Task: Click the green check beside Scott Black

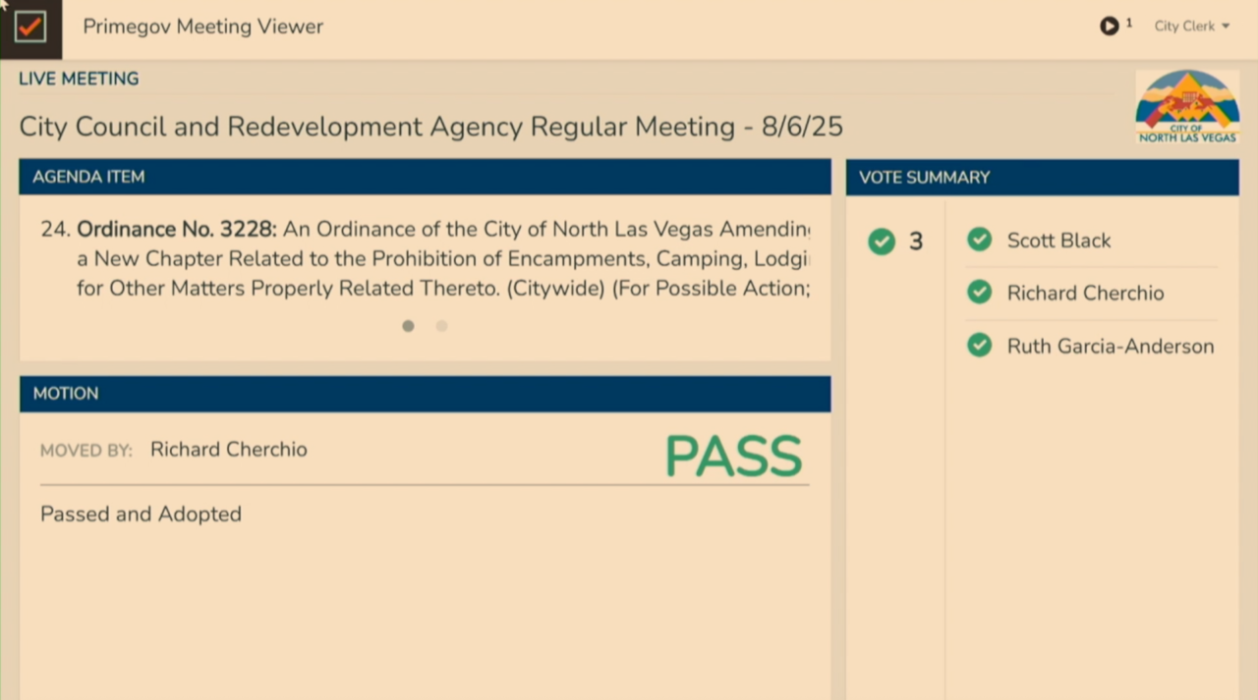Action: pyautogui.click(x=979, y=239)
